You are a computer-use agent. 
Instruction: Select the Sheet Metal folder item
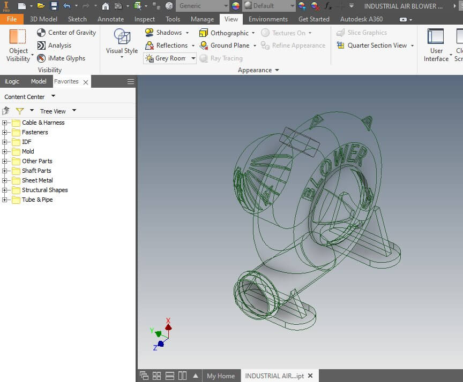pos(37,180)
